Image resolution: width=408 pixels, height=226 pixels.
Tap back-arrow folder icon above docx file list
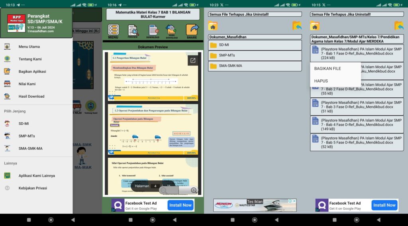[x=399, y=26]
